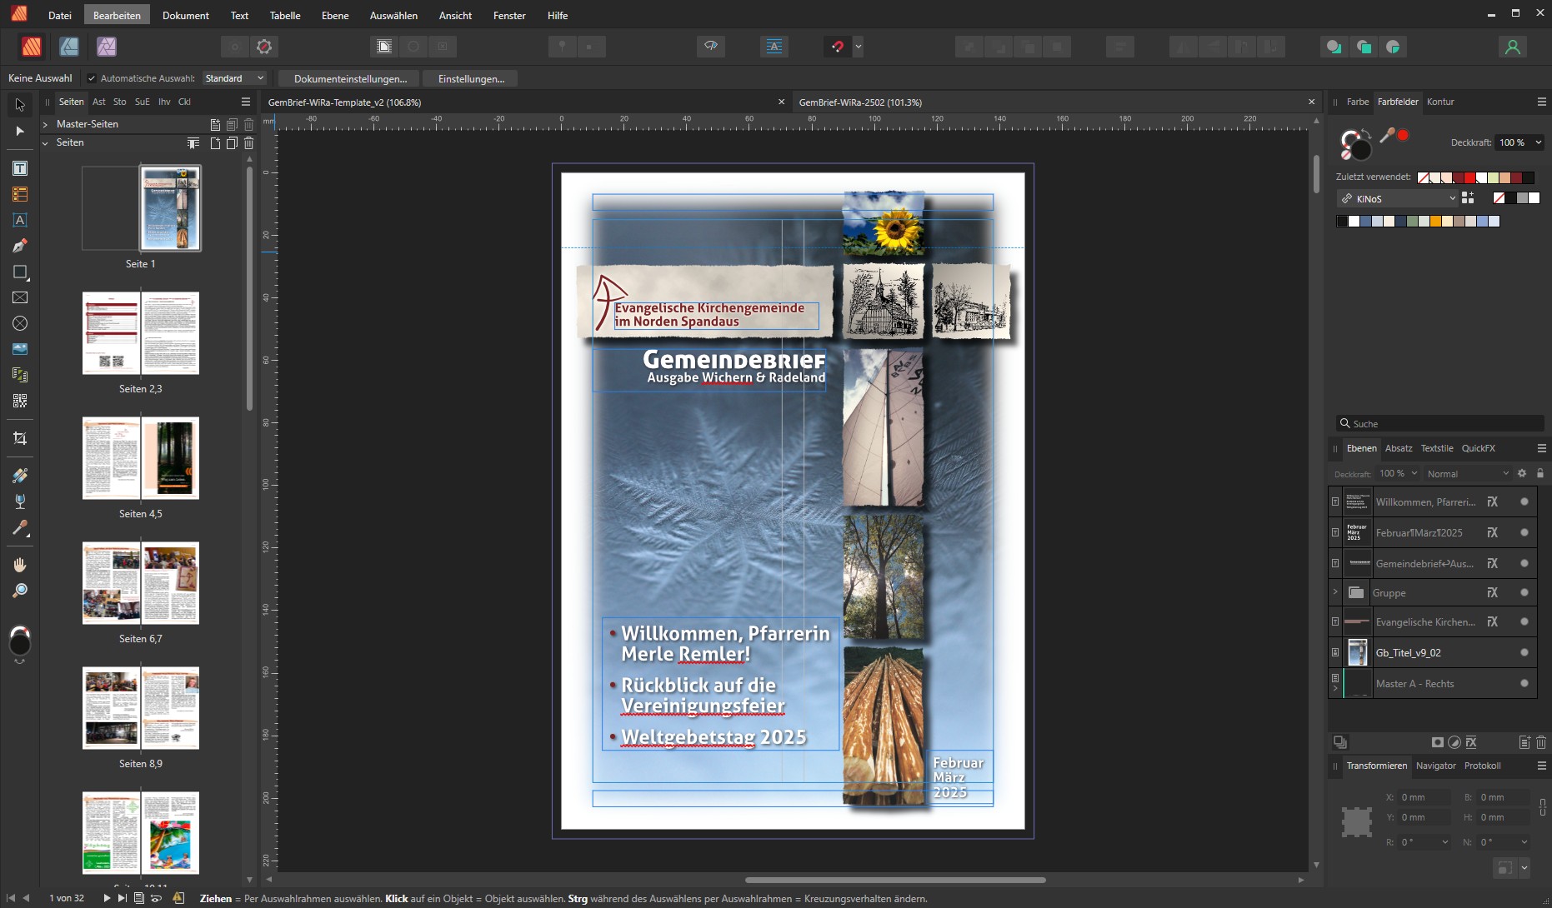Open the Protokoll tab
The width and height of the screenshot is (1552, 908).
click(x=1483, y=766)
